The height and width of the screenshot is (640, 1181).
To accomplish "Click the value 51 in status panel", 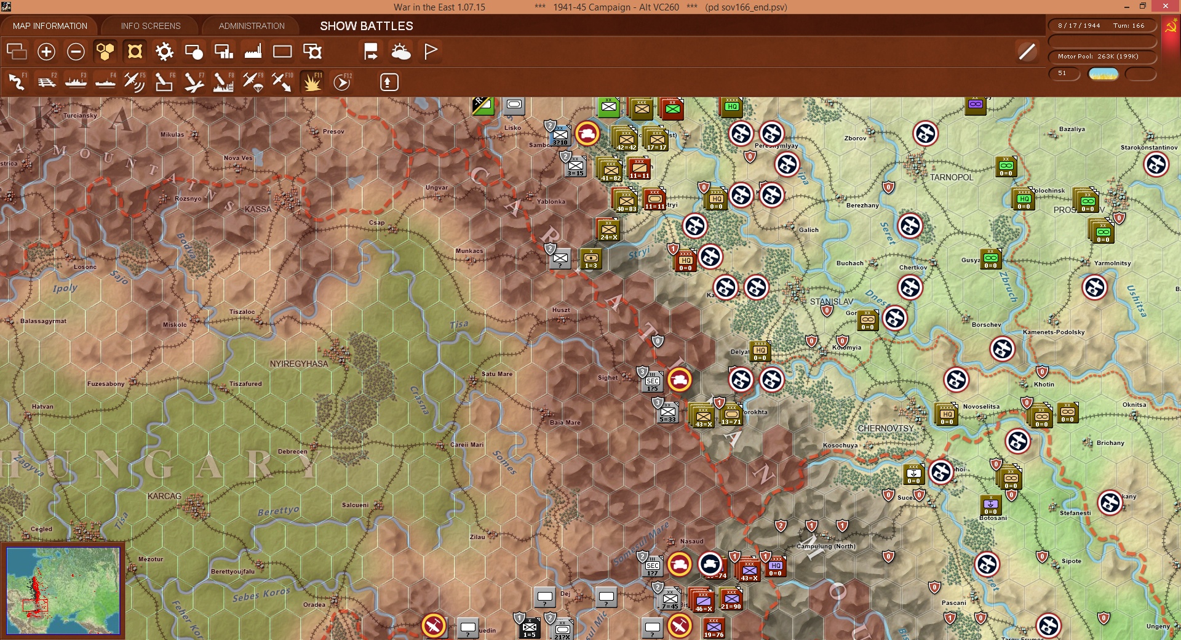I will (1064, 73).
